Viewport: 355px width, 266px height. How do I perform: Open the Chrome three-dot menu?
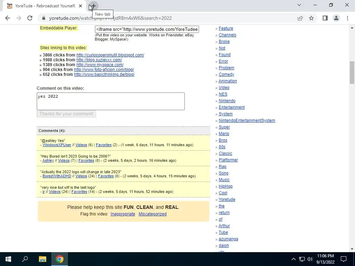click(x=347, y=18)
